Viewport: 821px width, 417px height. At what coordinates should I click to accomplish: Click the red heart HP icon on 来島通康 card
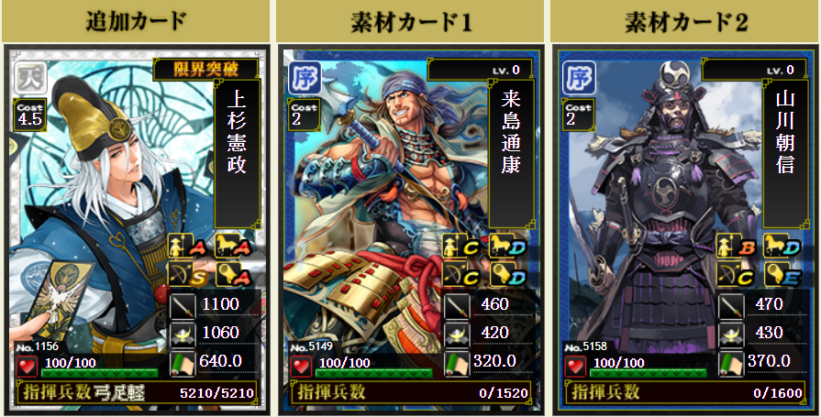click(x=301, y=366)
